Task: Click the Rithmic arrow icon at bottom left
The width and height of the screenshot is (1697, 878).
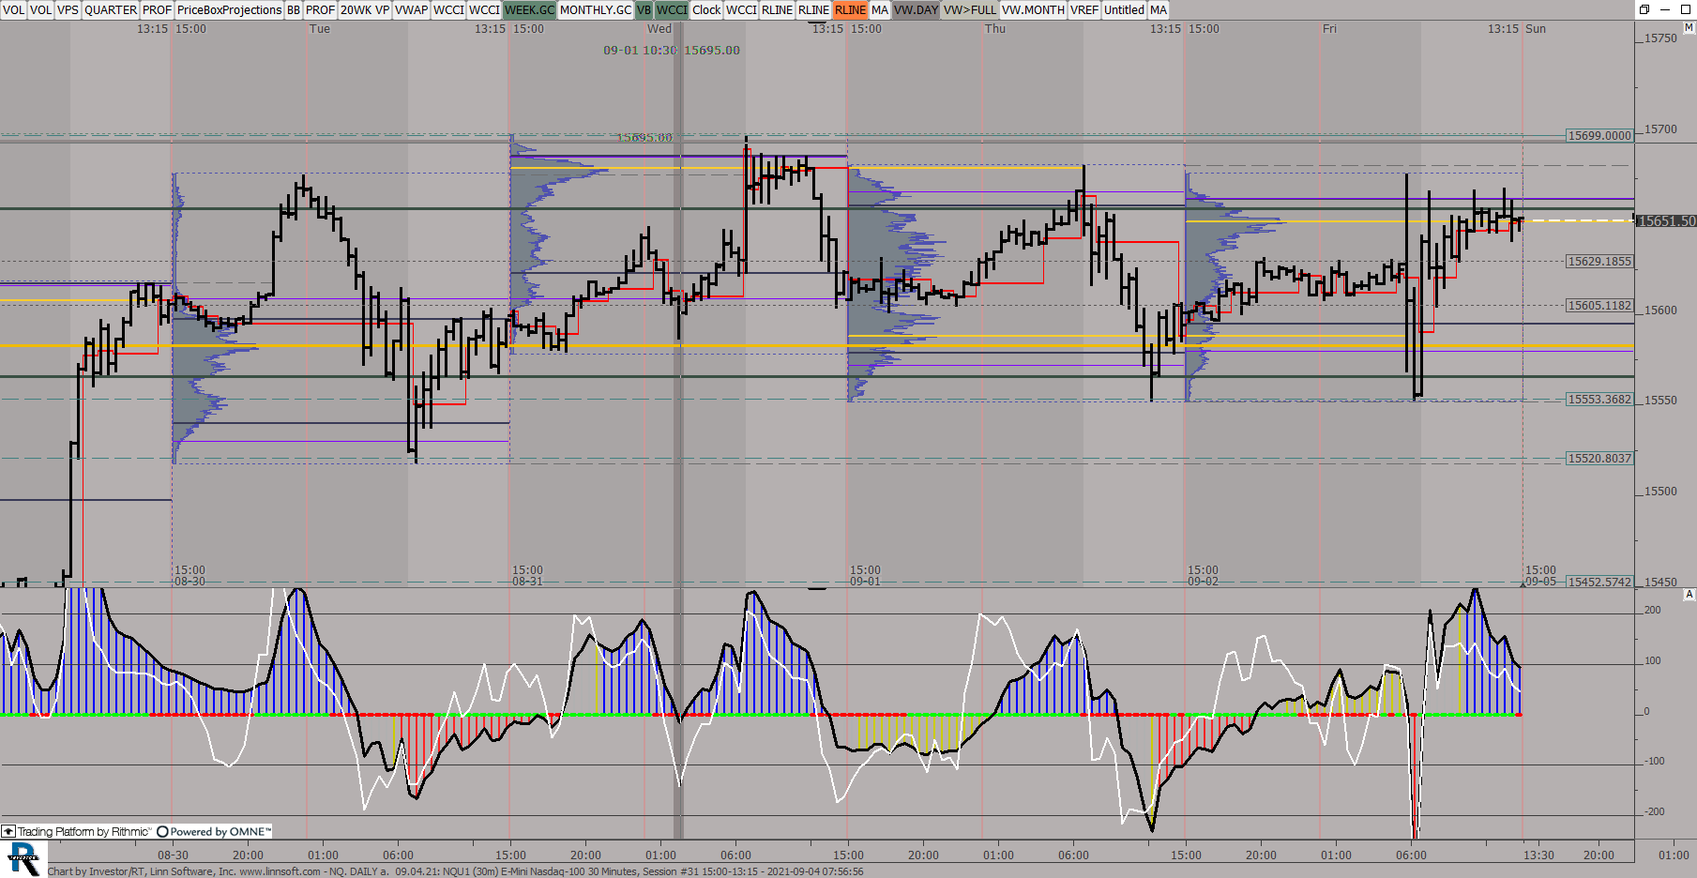Action: pos(8,831)
